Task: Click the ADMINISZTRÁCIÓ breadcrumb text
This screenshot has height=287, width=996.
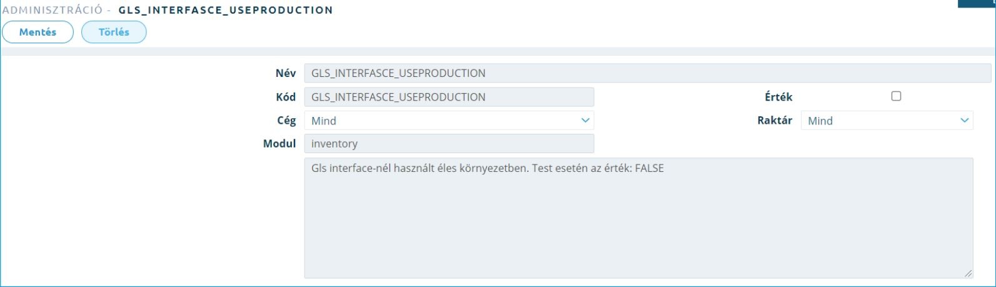Action: coord(53,10)
